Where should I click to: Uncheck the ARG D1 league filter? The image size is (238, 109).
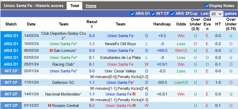point(132,14)
